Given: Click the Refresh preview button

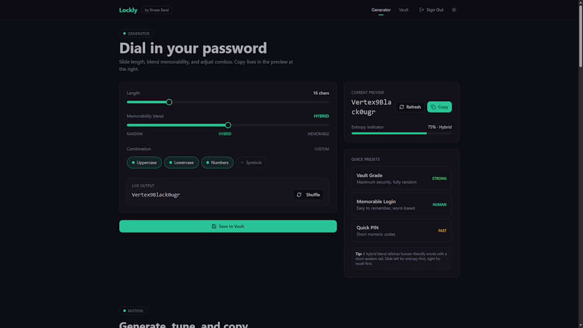Looking at the screenshot, I should [x=410, y=107].
